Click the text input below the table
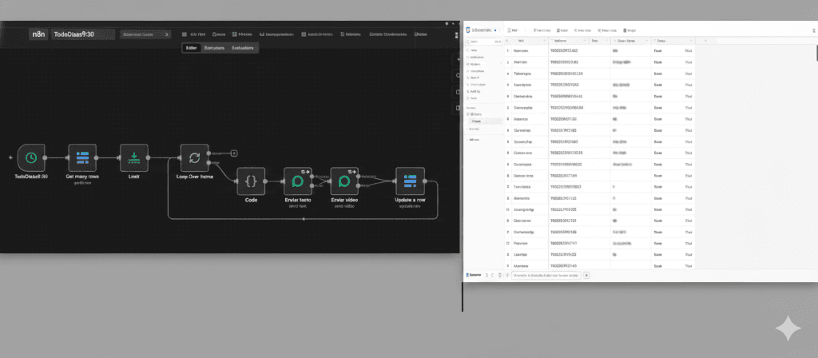 [x=546, y=275]
